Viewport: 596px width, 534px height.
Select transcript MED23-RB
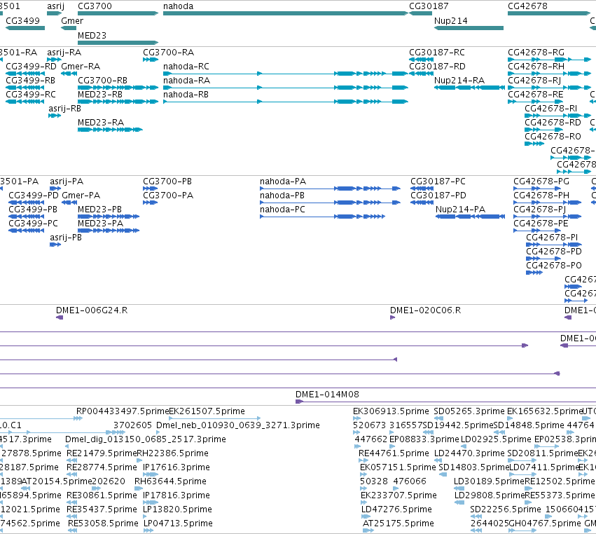118,102
